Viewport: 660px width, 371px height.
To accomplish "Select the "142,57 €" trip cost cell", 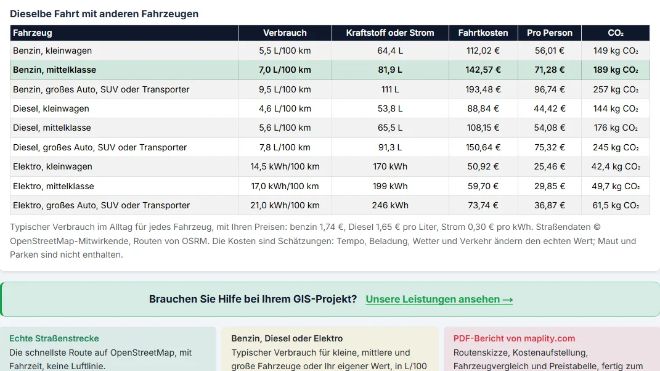I will [x=483, y=70].
